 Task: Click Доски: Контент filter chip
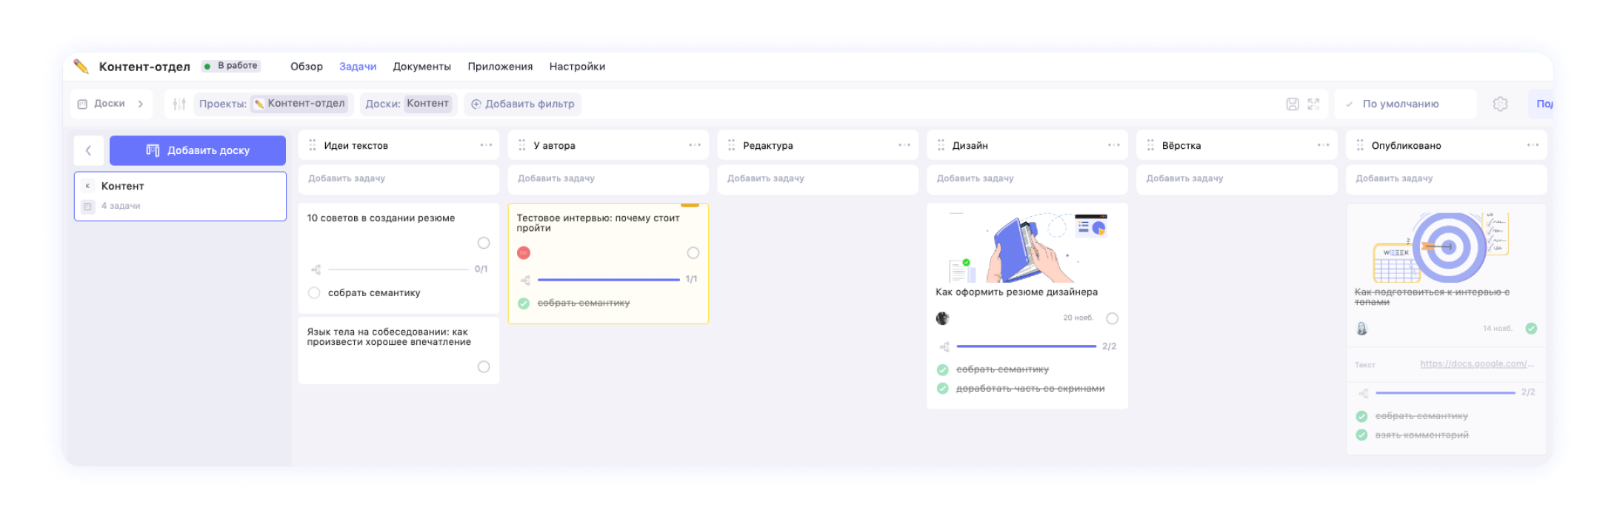click(408, 104)
